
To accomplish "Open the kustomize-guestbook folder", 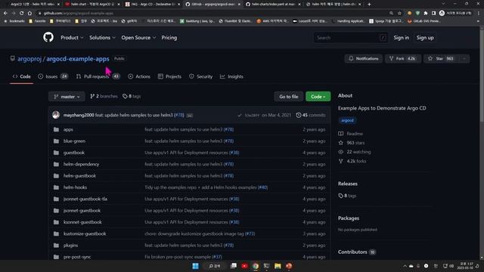I will point(85,233).
